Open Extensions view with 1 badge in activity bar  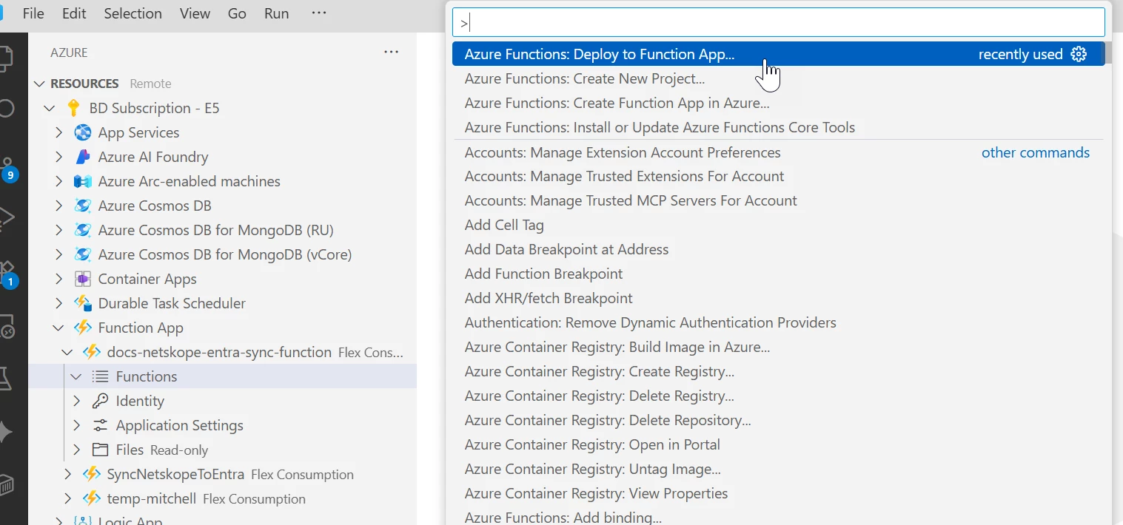pos(8,274)
